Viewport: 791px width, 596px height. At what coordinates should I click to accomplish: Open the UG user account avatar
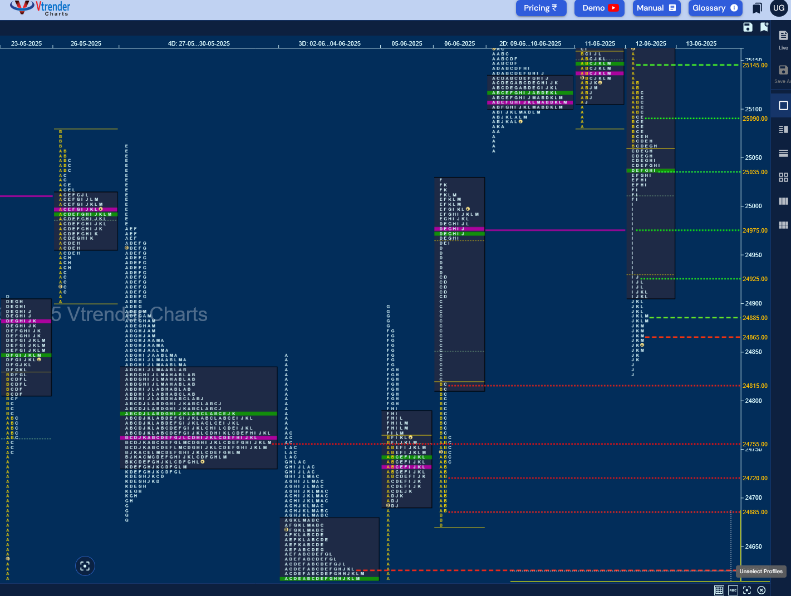tap(779, 8)
